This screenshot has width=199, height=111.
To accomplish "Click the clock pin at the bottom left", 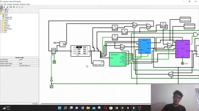I will 51,87.
